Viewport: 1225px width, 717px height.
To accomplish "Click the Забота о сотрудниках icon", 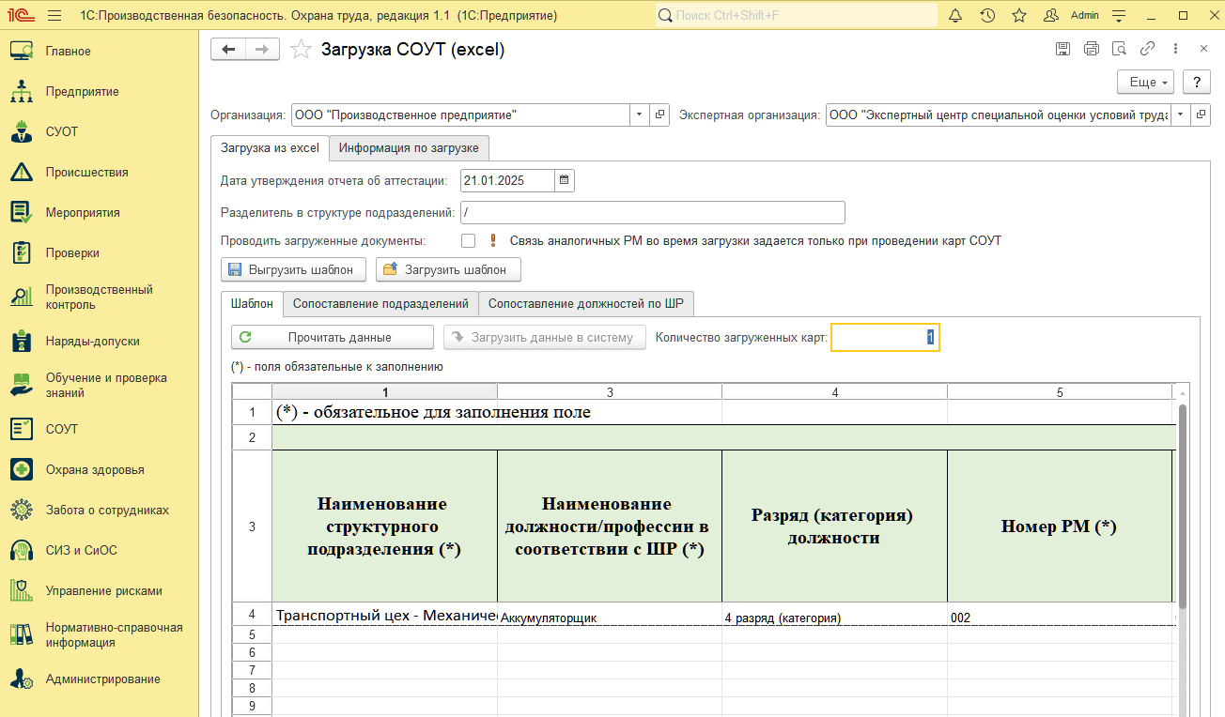I will (x=22, y=510).
